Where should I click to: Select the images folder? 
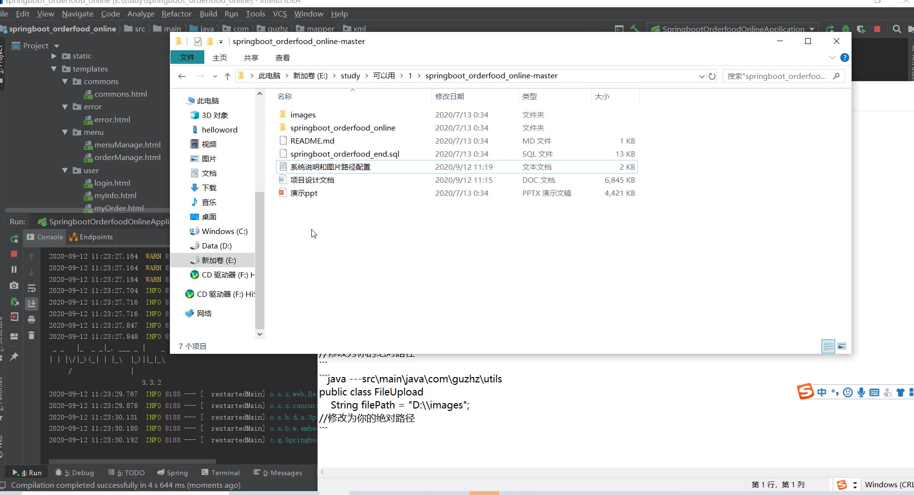tap(303, 115)
